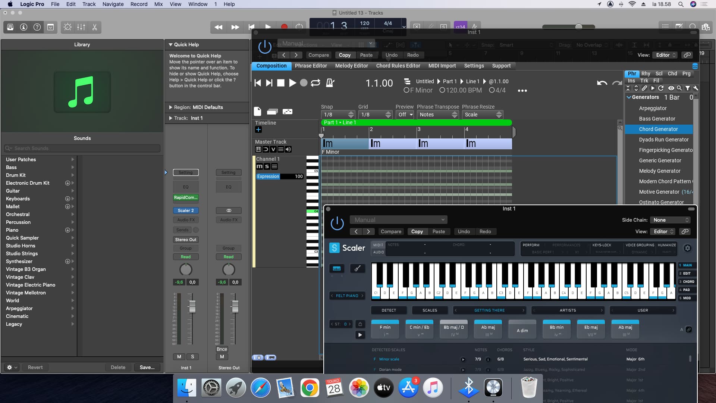716x403 pixels.
Task: Open the Preview Off dropdown
Action: click(405, 115)
